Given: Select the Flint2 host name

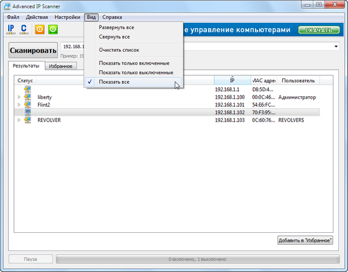Looking at the screenshot, I should click(44, 105).
